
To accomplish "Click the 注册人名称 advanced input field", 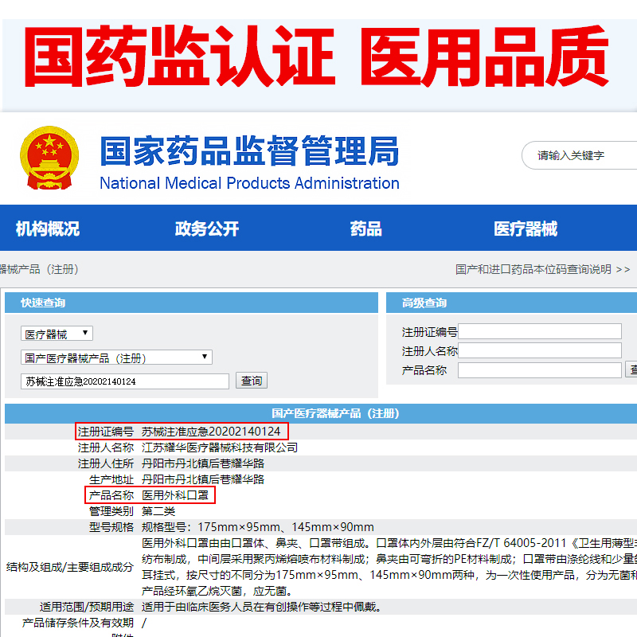I will pyautogui.click(x=540, y=350).
